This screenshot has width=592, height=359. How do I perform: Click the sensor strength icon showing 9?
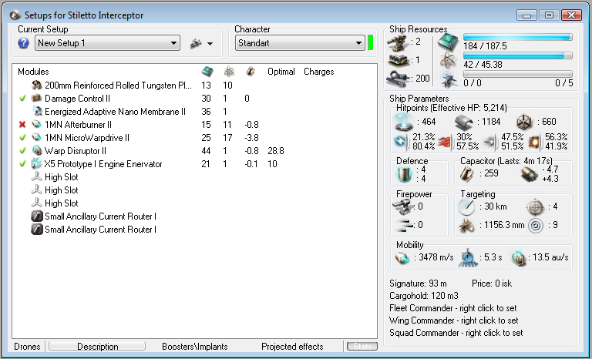(536, 226)
